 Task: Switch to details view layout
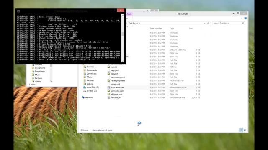tap(241, 130)
